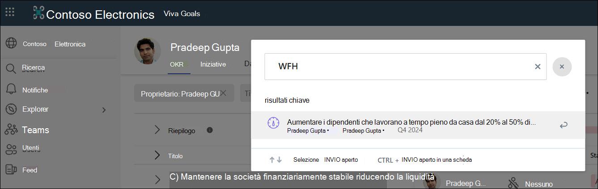Open Ricerca magnifier icon in sidebar
The width and height of the screenshot is (598, 189).
coord(11,68)
